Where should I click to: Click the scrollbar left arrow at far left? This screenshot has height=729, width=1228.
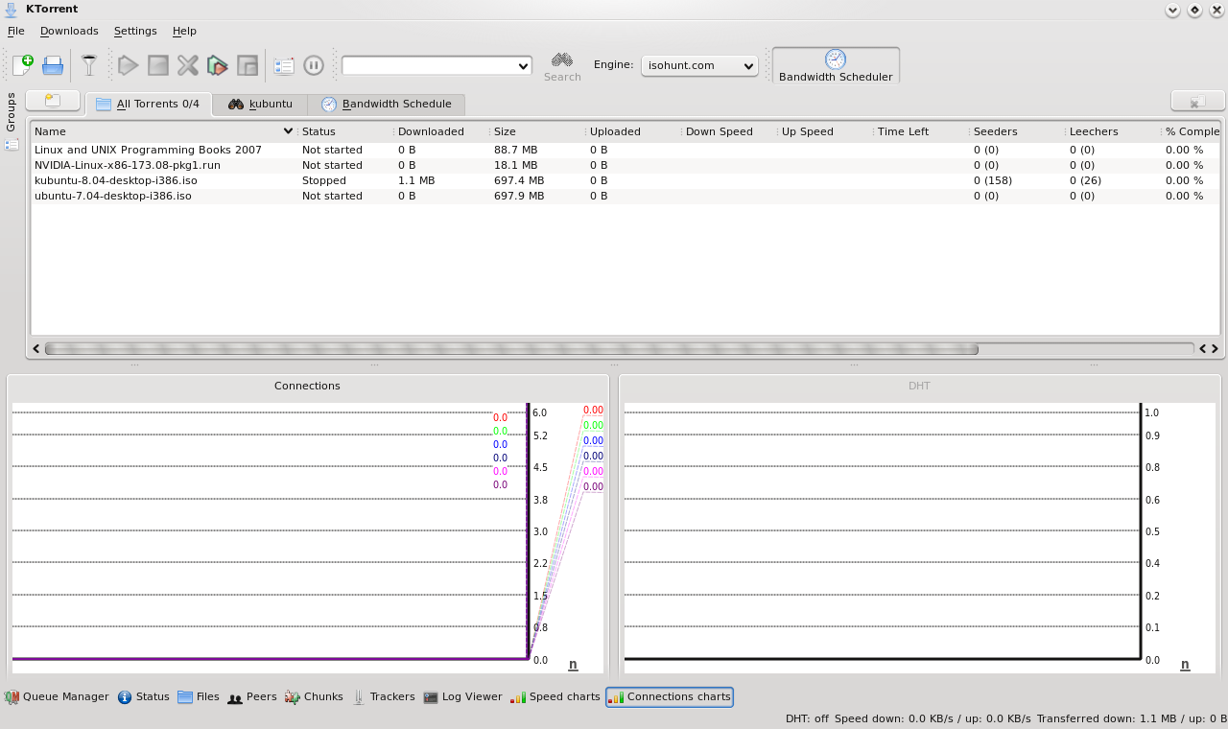36,349
